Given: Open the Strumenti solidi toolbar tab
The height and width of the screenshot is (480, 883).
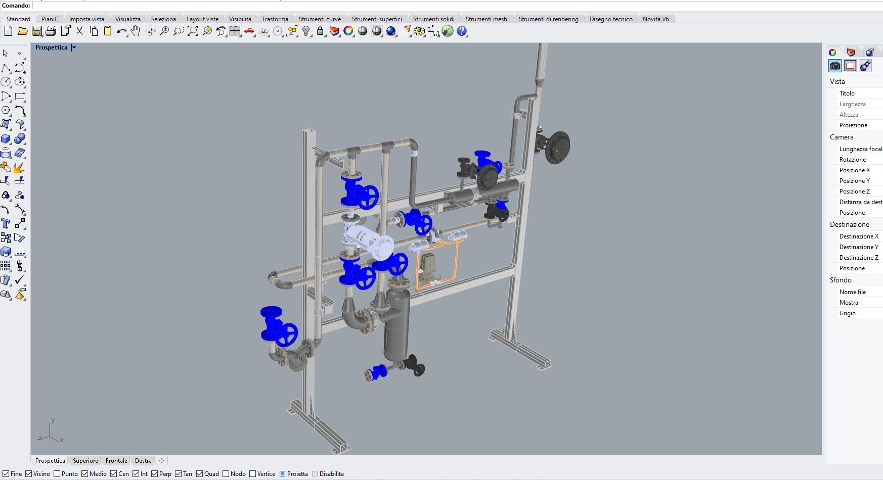Looking at the screenshot, I should pyautogui.click(x=433, y=19).
